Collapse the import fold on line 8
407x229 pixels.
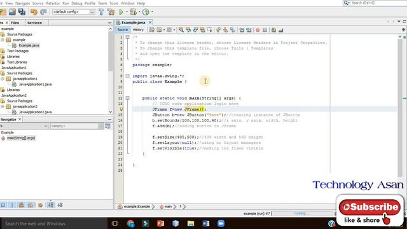pyautogui.click(x=127, y=76)
